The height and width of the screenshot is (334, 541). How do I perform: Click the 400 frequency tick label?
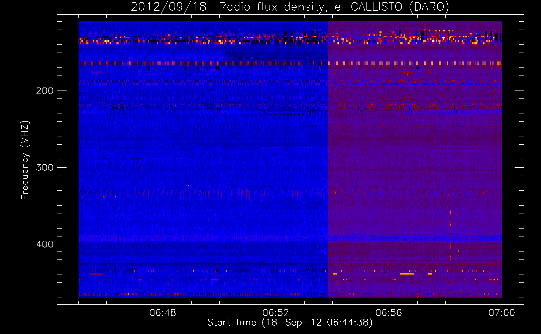coord(45,244)
